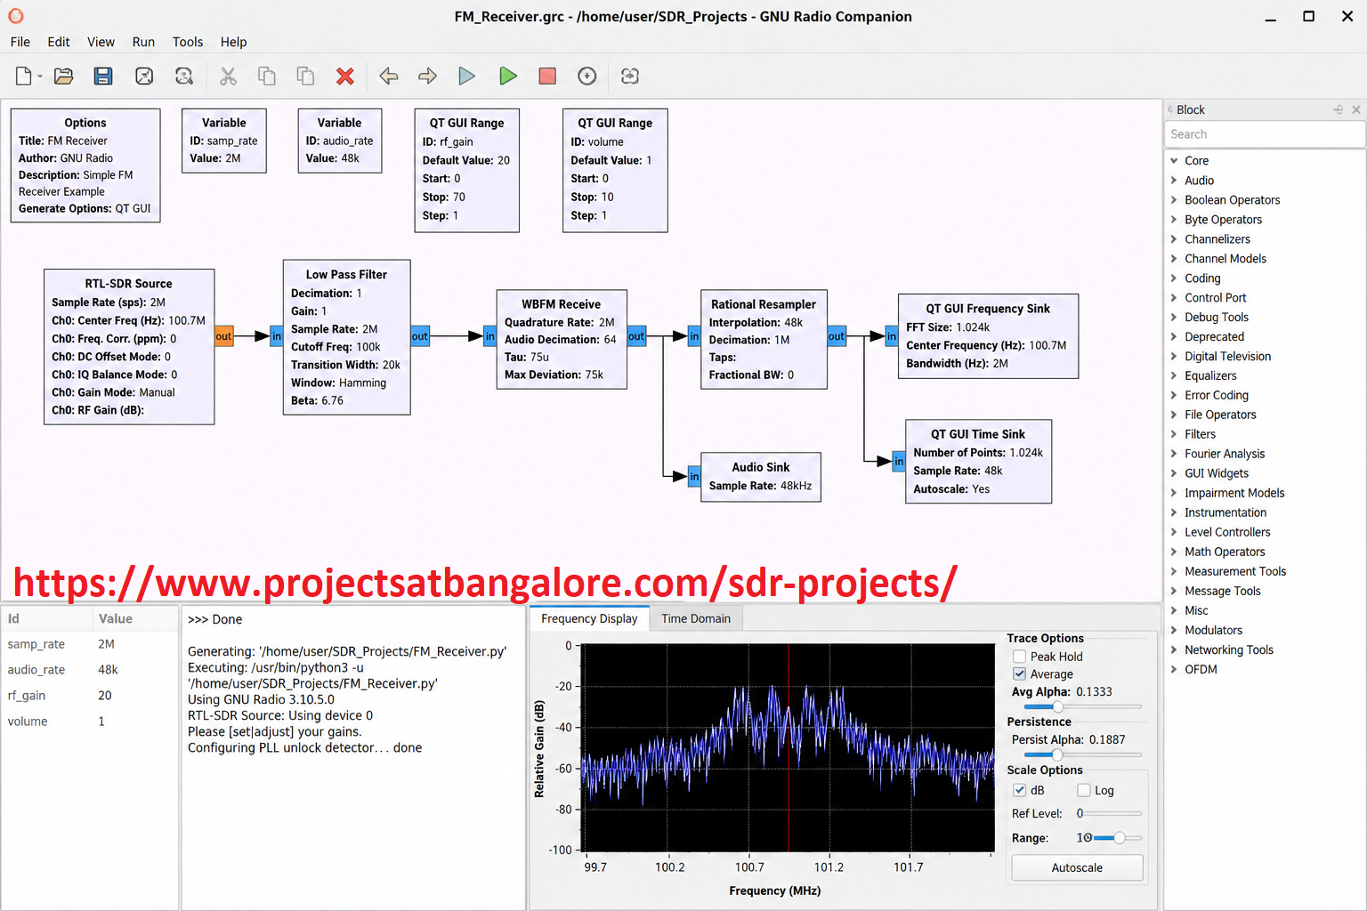The width and height of the screenshot is (1367, 911).
Task: Select the Low Pass Filter block
Action: pos(346,337)
